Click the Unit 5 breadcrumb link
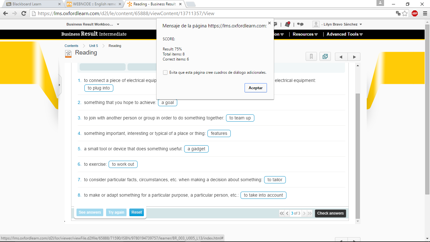The width and height of the screenshot is (430, 242). [93, 46]
